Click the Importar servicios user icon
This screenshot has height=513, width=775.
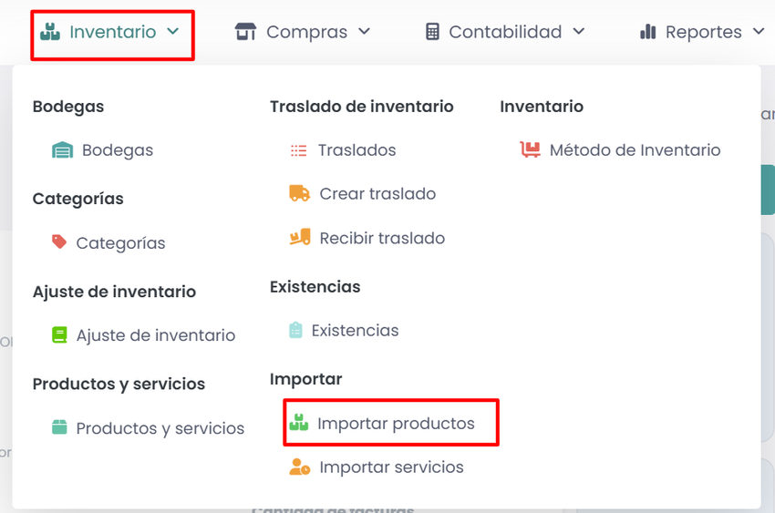tap(299, 467)
